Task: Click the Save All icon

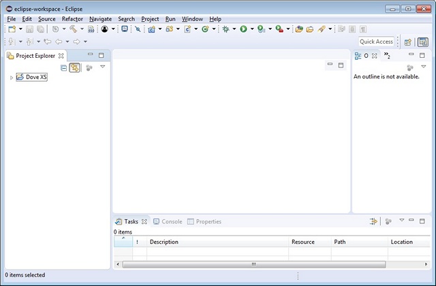Action: (x=41, y=29)
